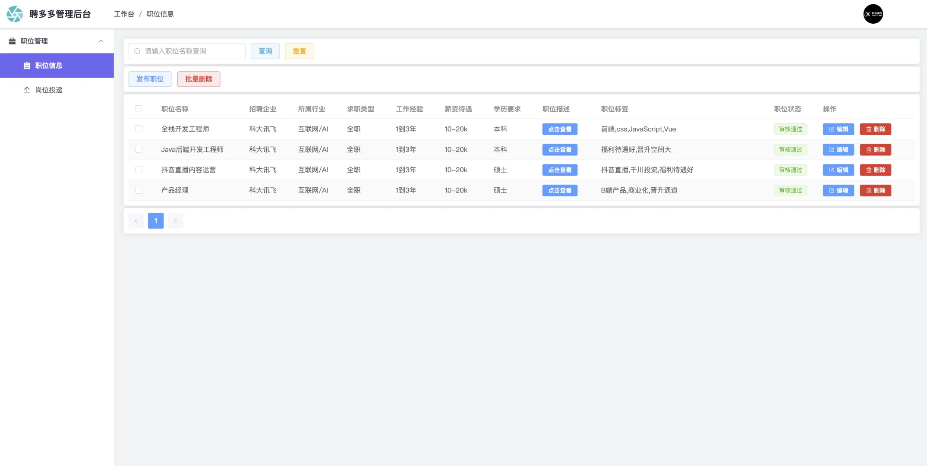927x466 pixels.
Task: Click the user avatar in the top right
Action: point(873,14)
